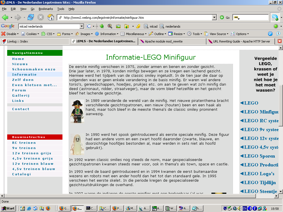Viewport: 283px width, 212px height.
Task: Go back with the green Back arrow
Action: [x=5, y=17]
